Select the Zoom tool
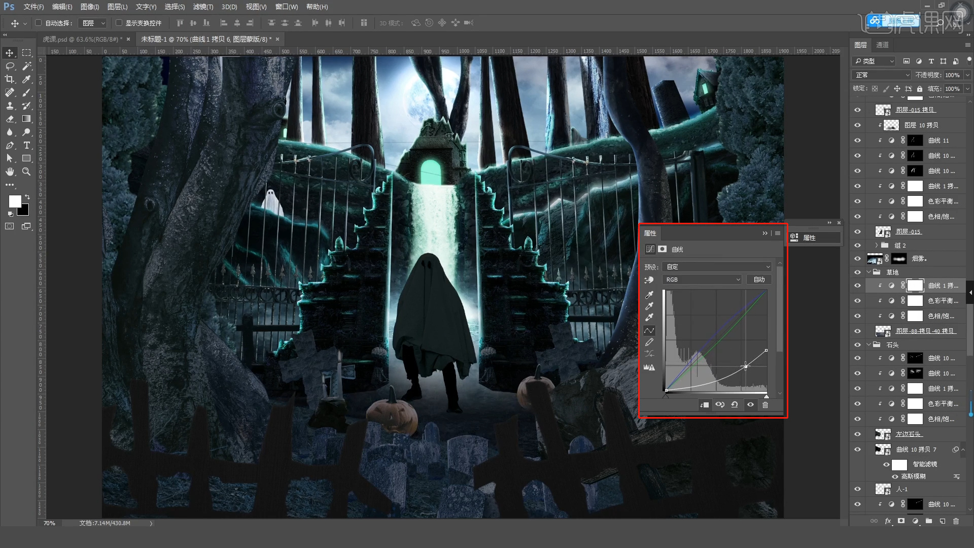The image size is (974, 548). [27, 172]
